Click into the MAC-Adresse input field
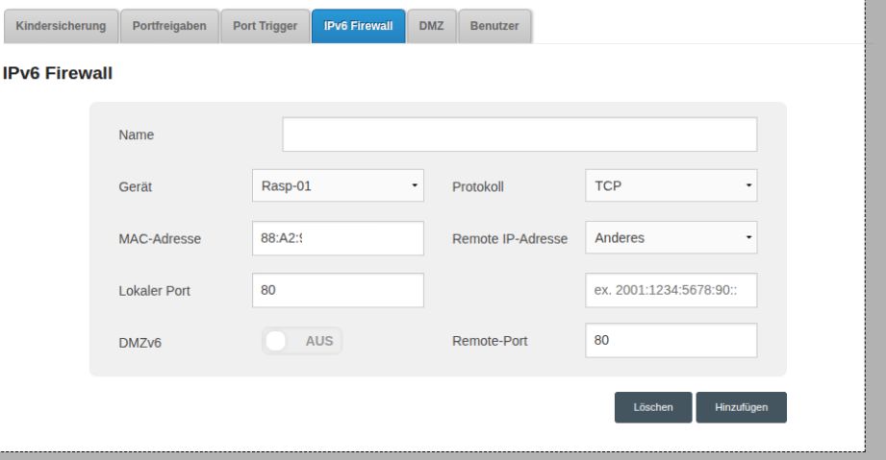Screen dimensions: 886x460 (337, 238)
